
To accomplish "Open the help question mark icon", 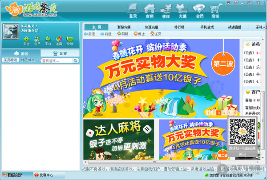I will (235, 3).
